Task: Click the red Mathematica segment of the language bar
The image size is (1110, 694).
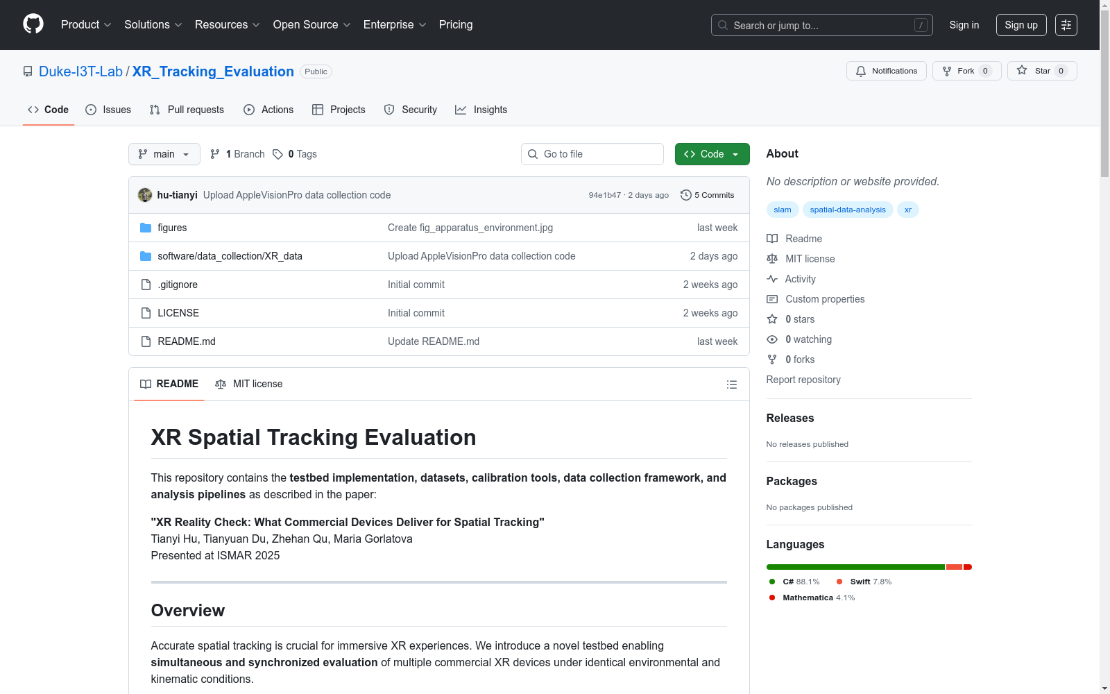Action: [x=968, y=567]
